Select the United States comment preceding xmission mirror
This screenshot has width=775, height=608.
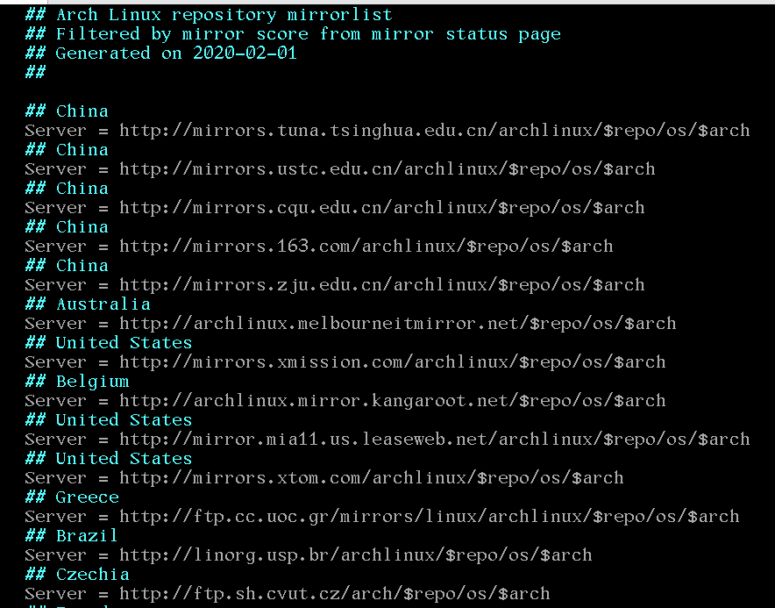[x=108, y=343]
